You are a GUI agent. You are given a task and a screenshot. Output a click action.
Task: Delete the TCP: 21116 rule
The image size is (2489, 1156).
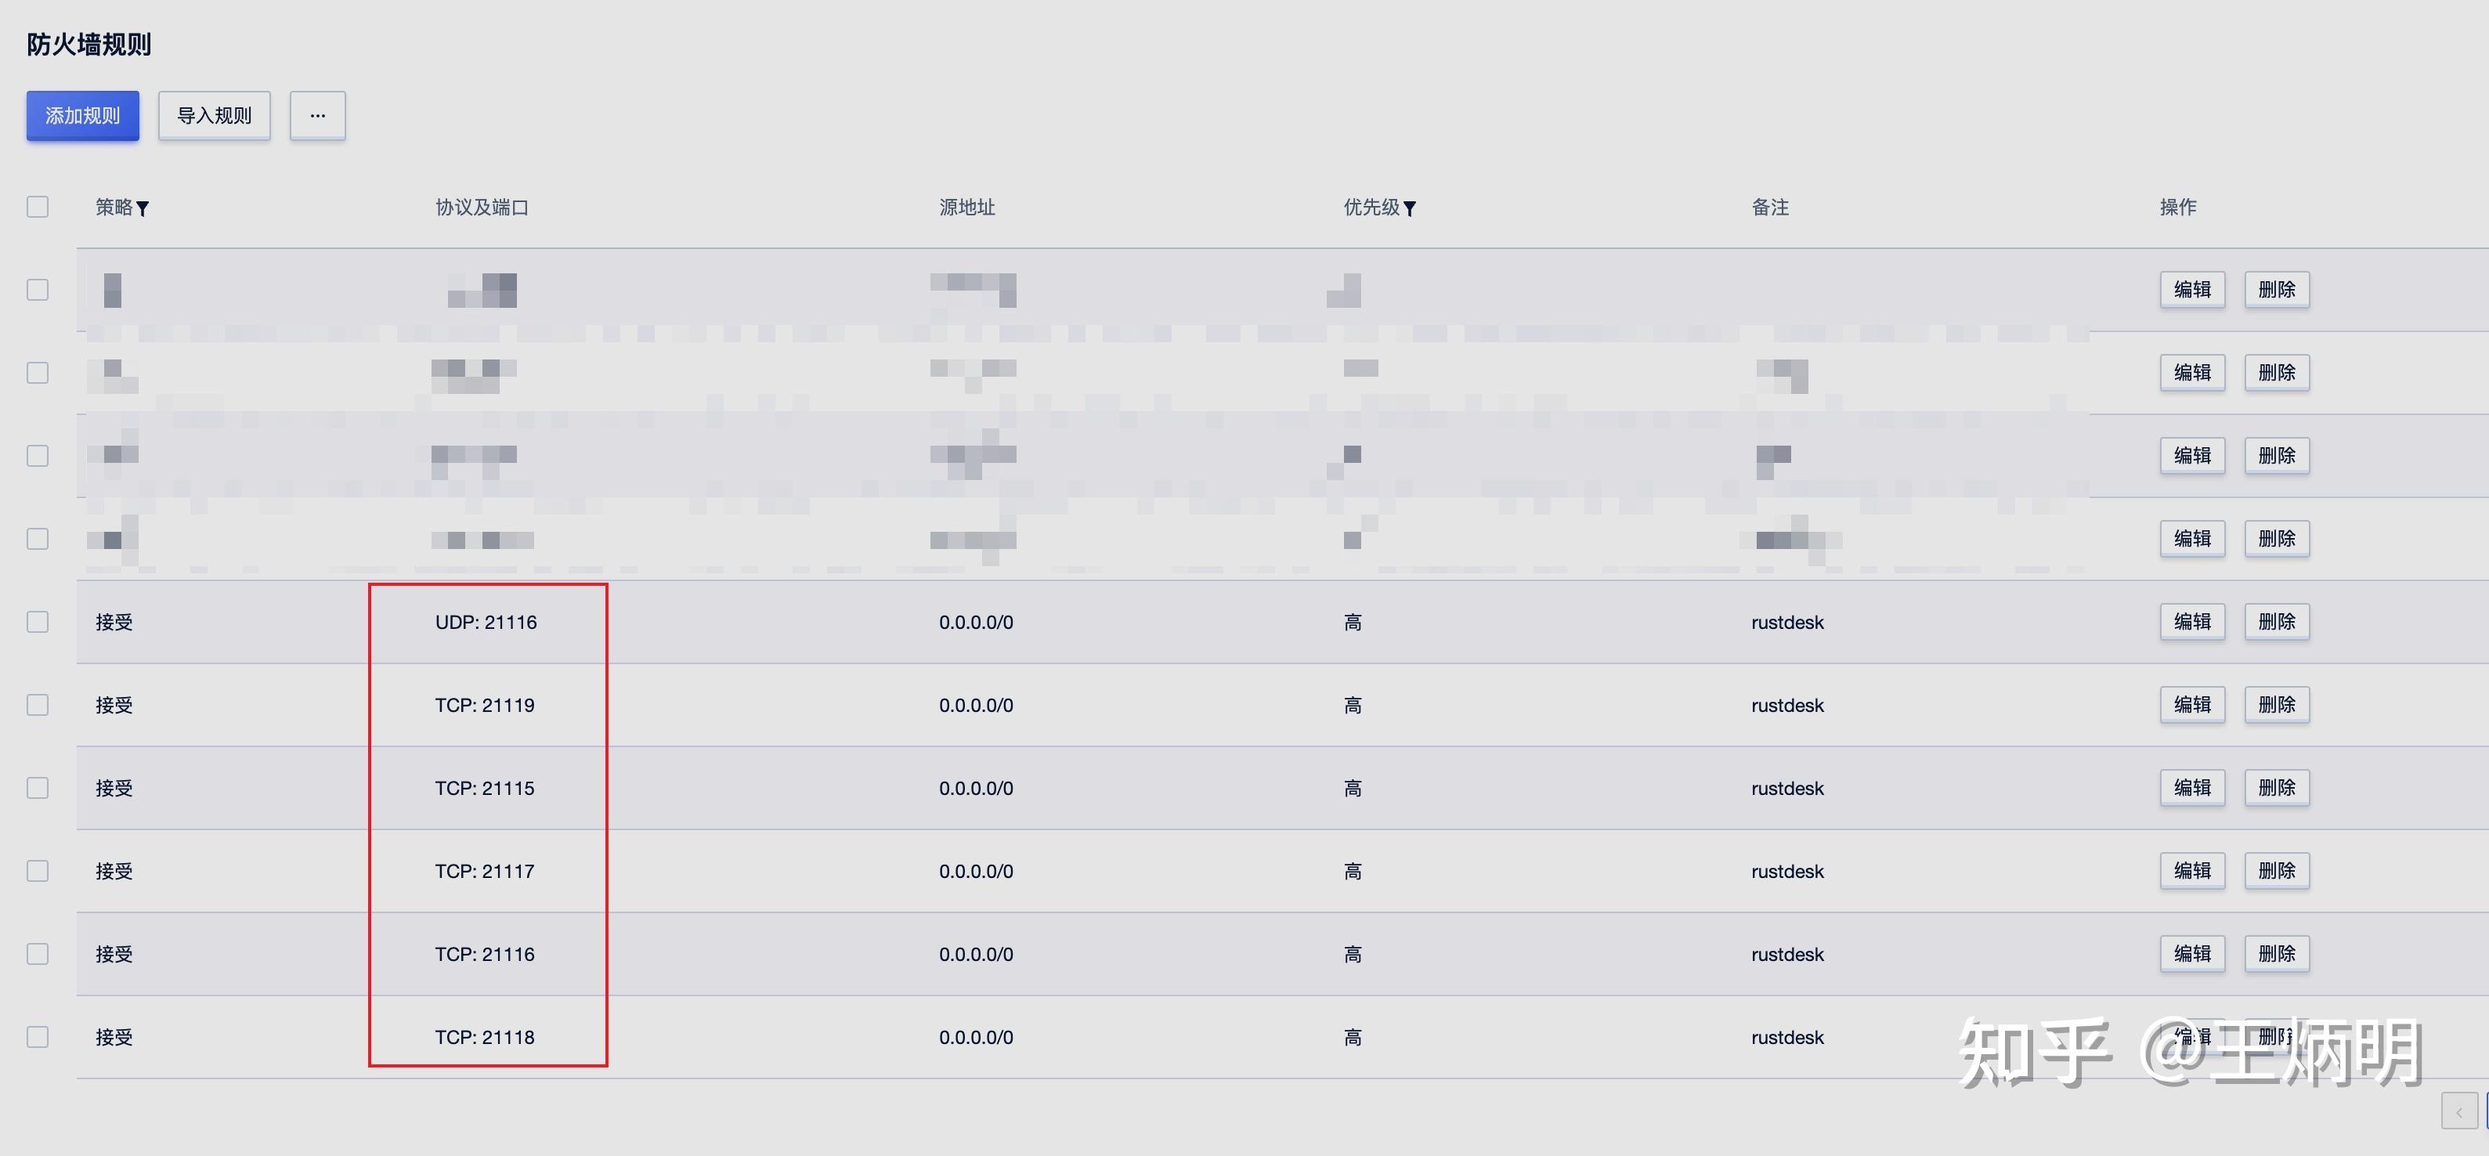pos(2277,954)
